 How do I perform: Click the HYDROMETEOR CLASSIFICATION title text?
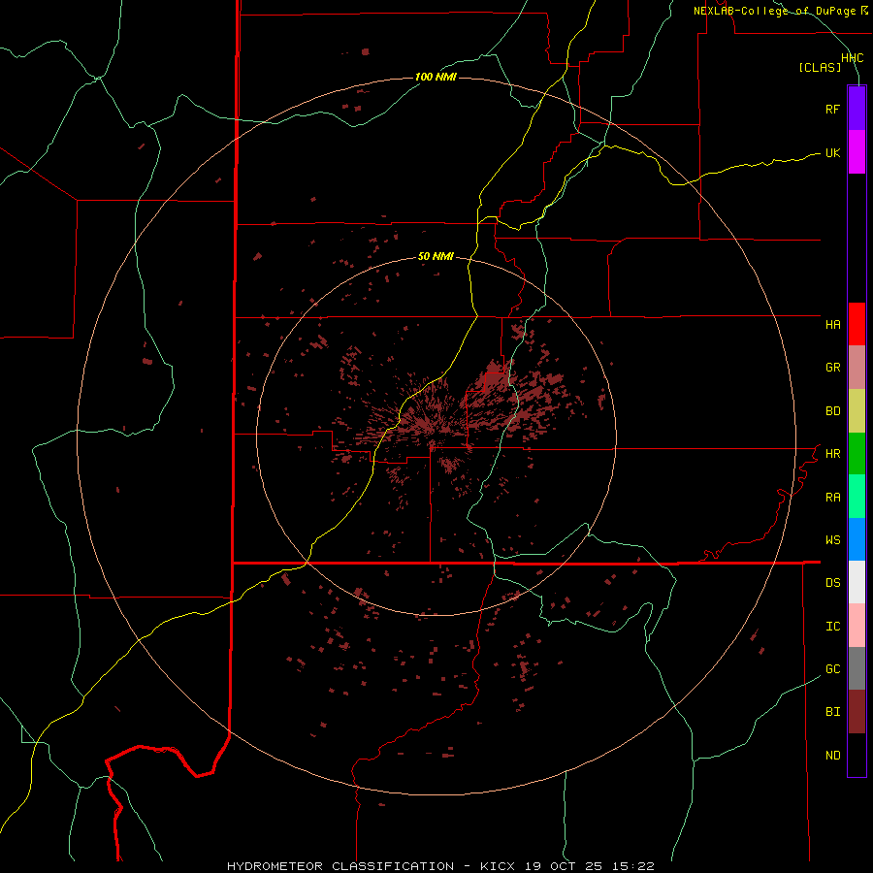pos(340,866)
